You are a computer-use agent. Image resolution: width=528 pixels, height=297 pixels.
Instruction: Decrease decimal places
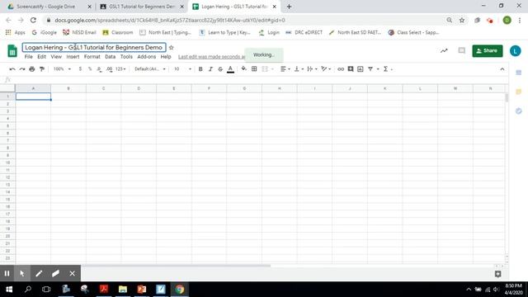tap(99, 69)
